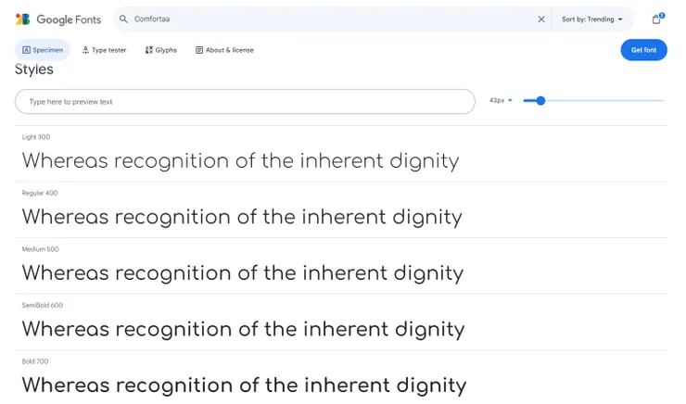Open the Sort by: Trending dropdown
Screen dimensions: 686x404
click(592, 19)
